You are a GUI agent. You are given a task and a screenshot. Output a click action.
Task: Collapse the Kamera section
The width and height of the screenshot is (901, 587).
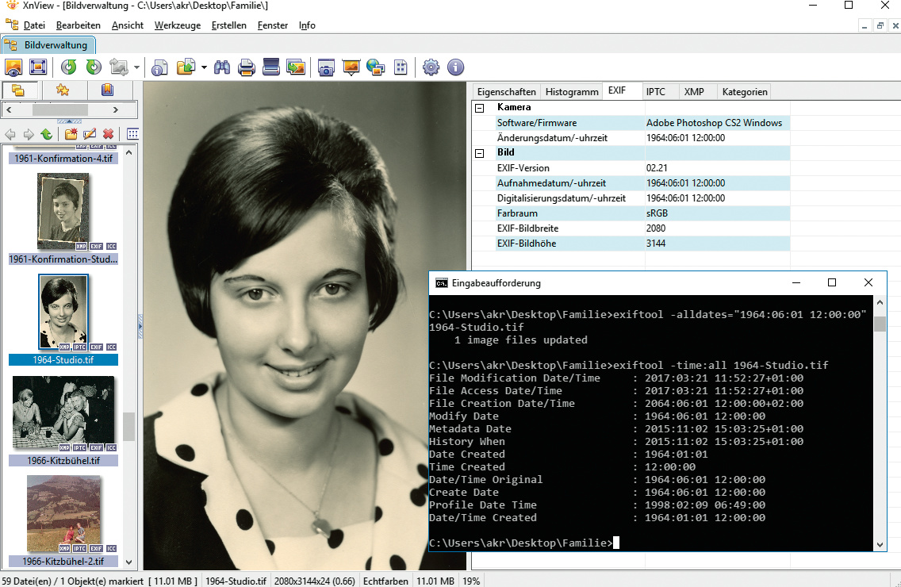click(478, 107)
